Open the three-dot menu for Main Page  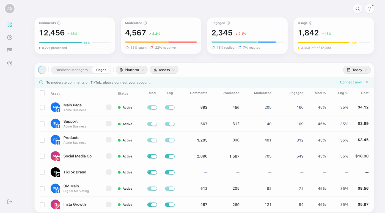pos(109,107)
